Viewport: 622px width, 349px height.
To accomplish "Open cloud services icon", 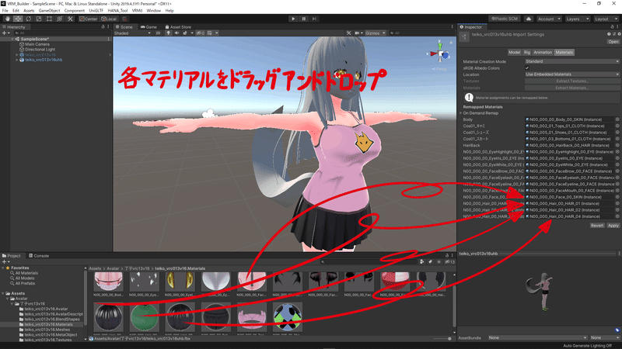I will point(529,19).
